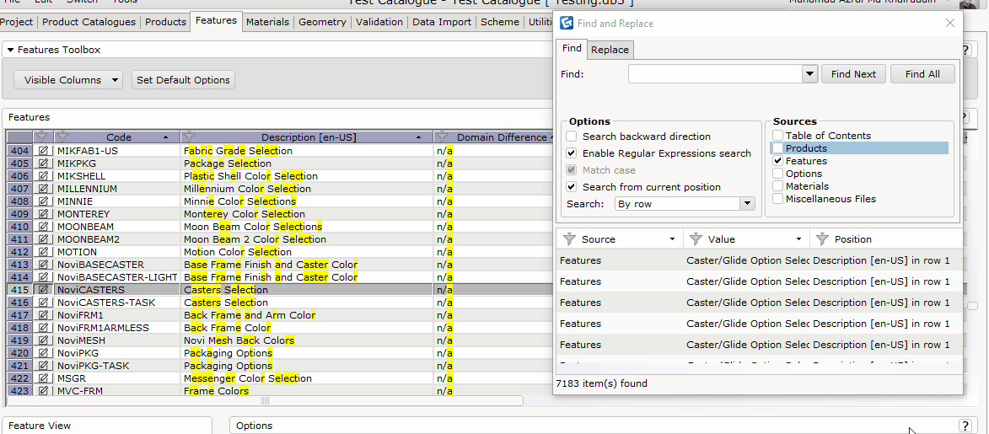
Task: Click the Features grid horizontal scrollbar
Action: (265, 400)
